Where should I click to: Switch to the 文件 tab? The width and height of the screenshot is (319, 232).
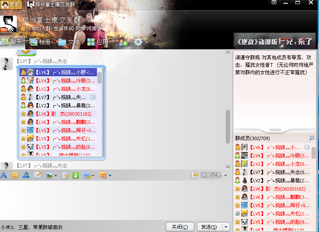click(x=69, y=42)
